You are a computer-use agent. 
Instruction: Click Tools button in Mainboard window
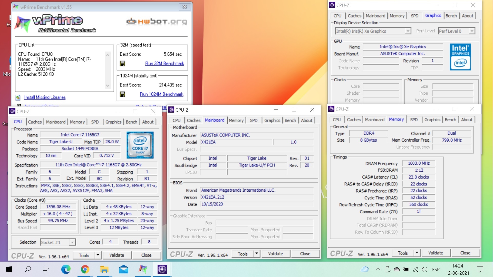coord(243,254)
